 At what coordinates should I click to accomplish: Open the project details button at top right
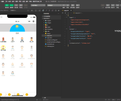point(117,5)
